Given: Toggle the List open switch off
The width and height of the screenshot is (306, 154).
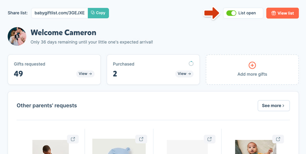Looking at the screenshot, I should point(231,13).
